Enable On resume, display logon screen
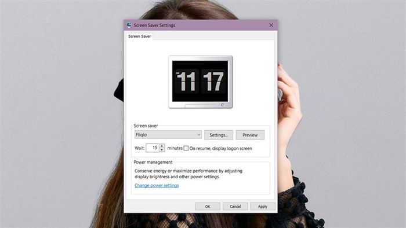Image resolution: width=406 pixels, height=228 pixels. coord(186,148)
